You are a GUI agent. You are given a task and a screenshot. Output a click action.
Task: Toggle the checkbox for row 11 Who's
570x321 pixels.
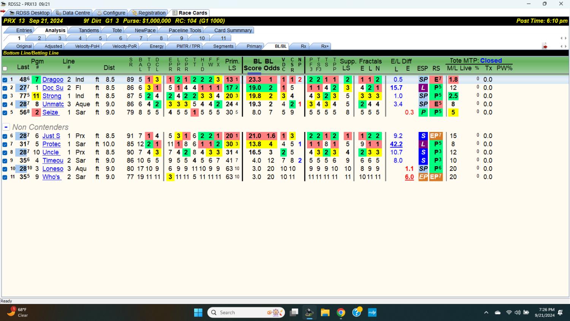5,177
